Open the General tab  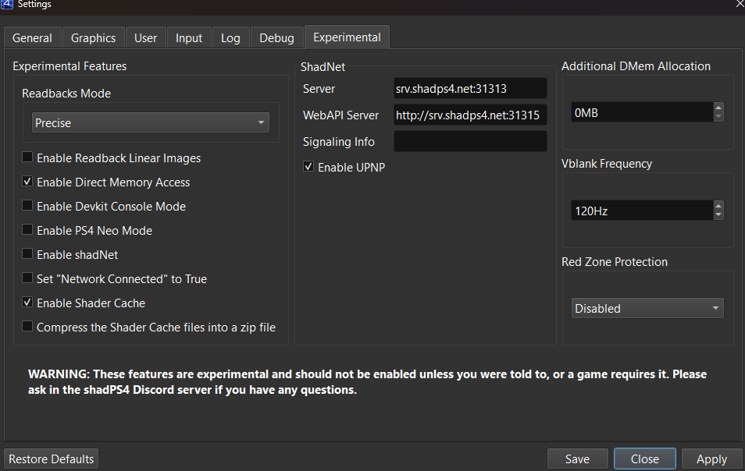click(32, 38)
